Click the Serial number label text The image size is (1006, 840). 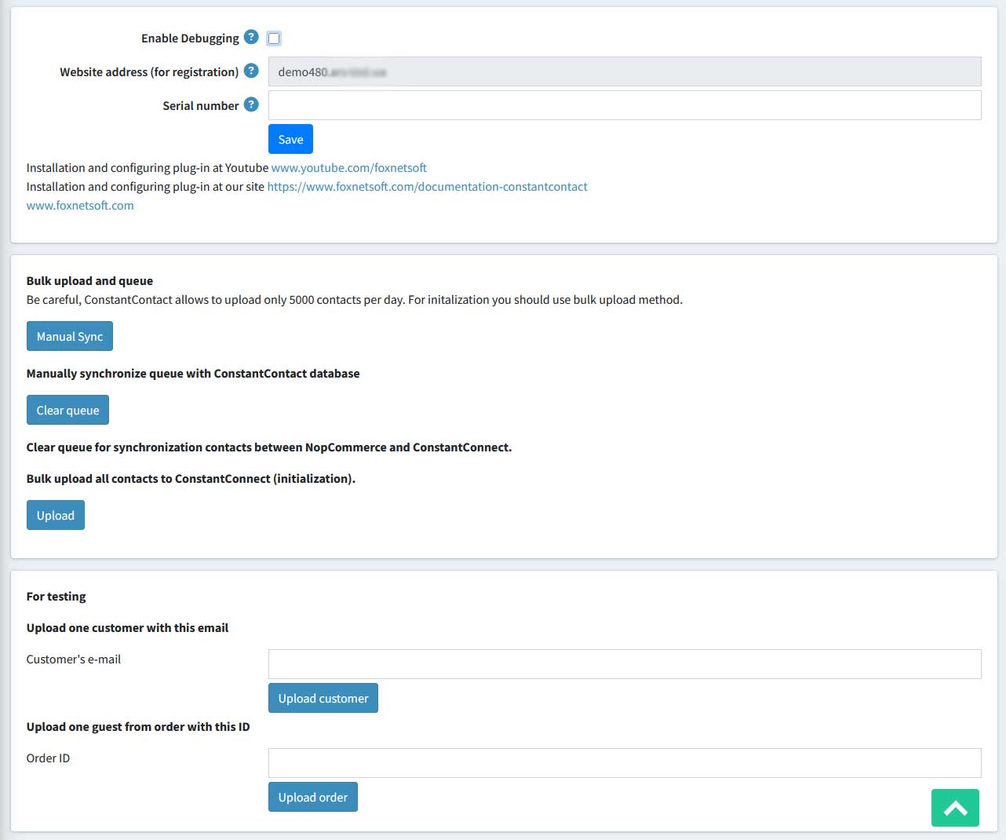[200, 106]
